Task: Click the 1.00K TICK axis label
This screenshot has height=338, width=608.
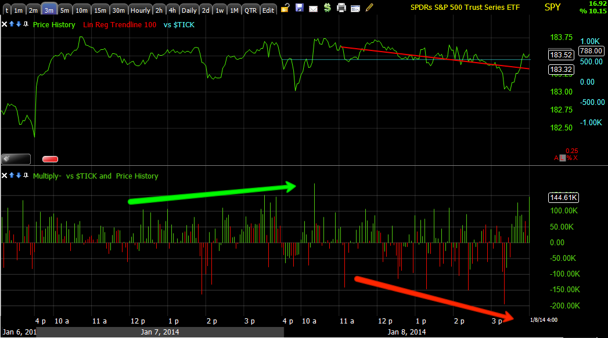Action: (590, 41)
